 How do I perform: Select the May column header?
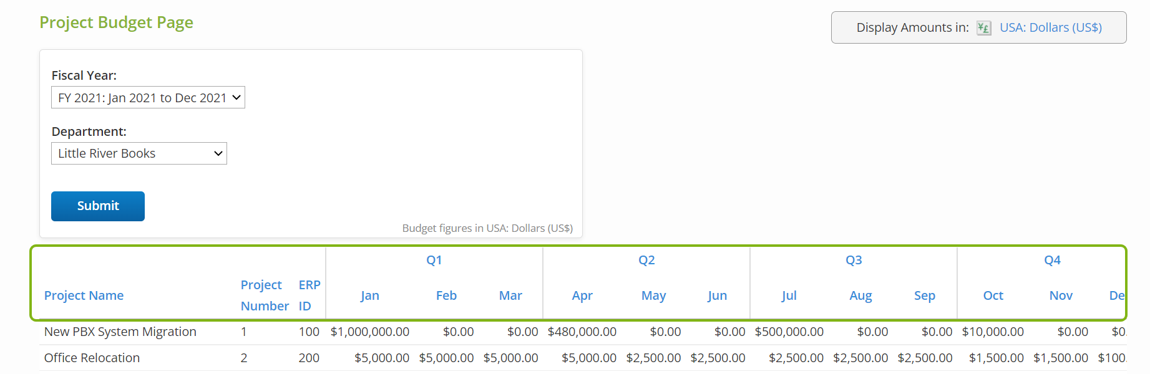click(653, 295)
